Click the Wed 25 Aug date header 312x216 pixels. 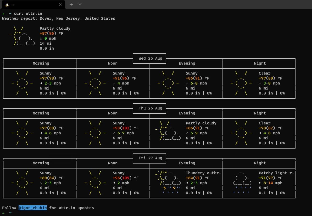click(x=150, y=58)
